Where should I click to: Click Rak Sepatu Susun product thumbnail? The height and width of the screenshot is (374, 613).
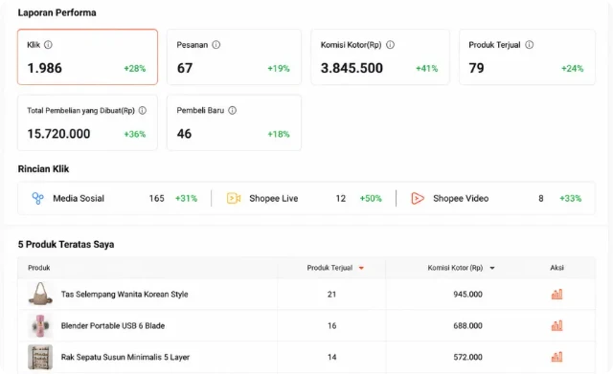(40, 357)
